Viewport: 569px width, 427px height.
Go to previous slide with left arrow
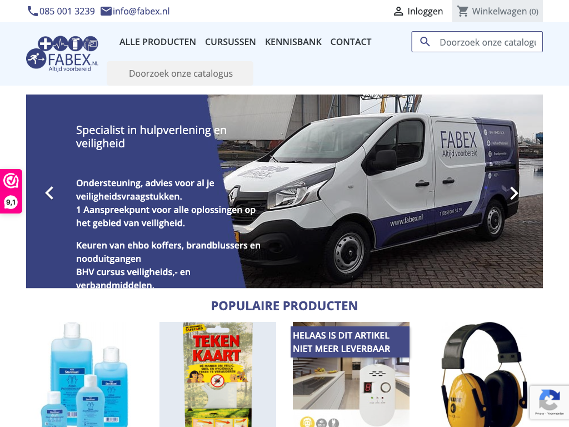[49, 193]
